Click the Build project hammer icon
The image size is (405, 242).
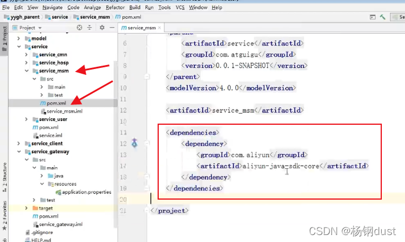[382, 17]
